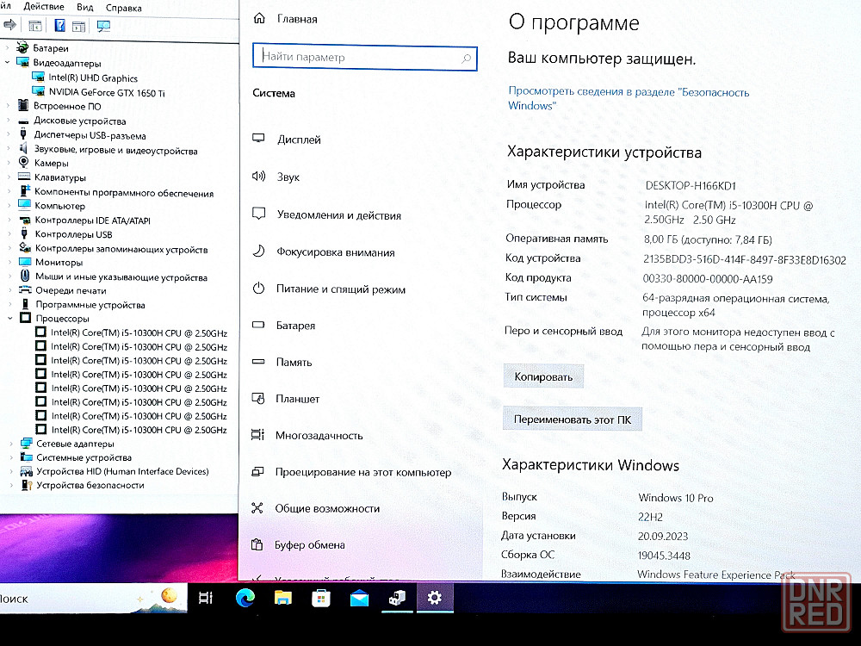Viewport: 861px width, 646px height.
Task: Open the Звук settings page
Action: pos(288,177)
